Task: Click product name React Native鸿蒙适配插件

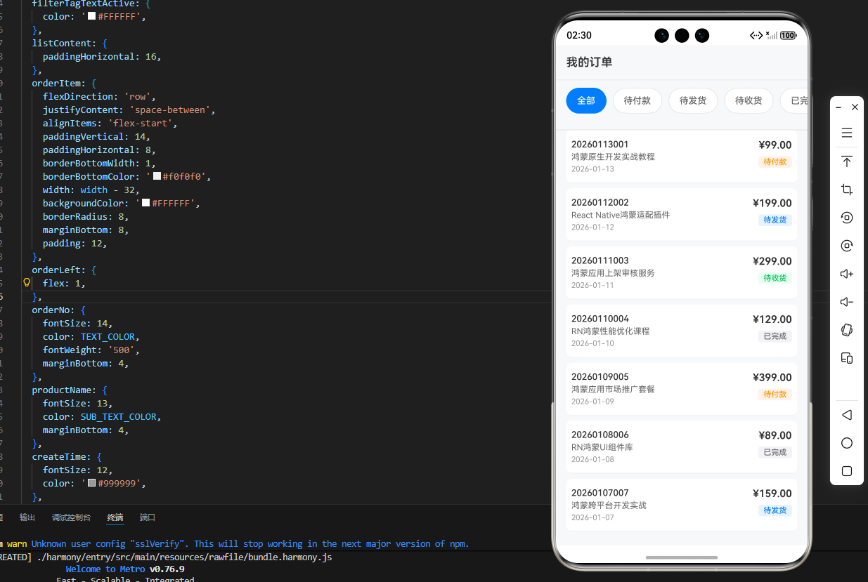Action: click(x=621, y=215)
